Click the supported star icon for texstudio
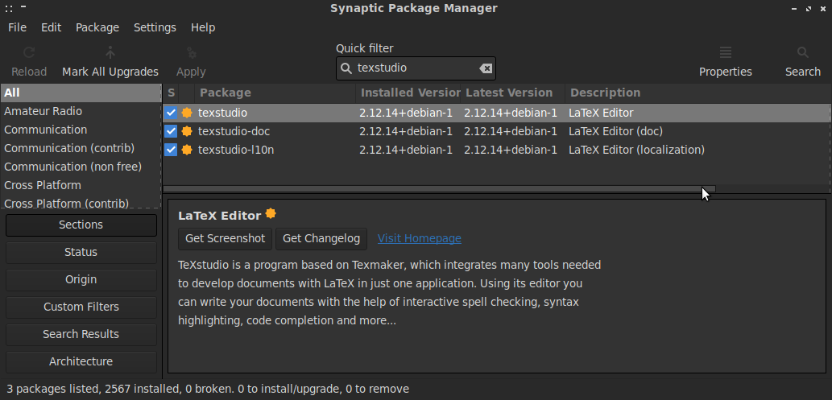The image size is (832, 400). pyautogui.click(x=186, y=113)
